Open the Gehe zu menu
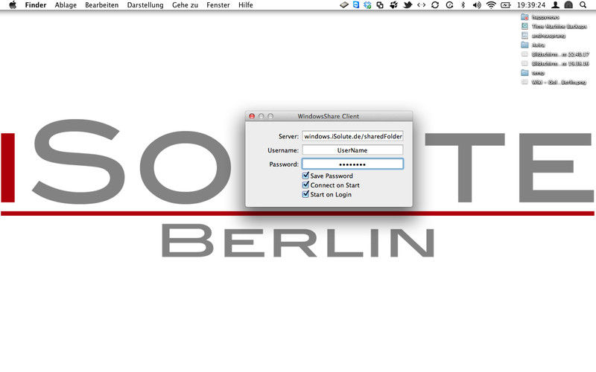The width and height of the screenshot is (596, 372). click(185, 5)
